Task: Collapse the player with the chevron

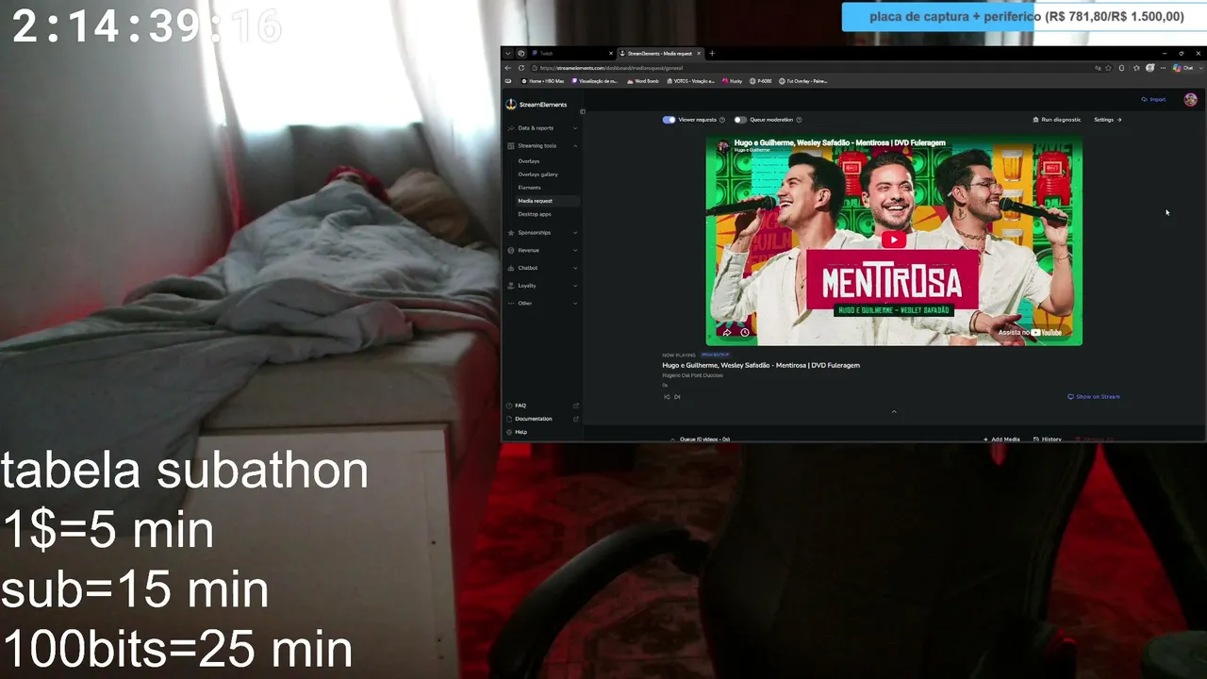Action: tap(894, 411)
